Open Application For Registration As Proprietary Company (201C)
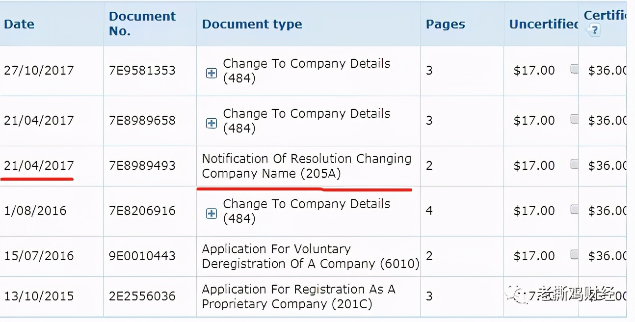The image size is (635, 322). 299,296
